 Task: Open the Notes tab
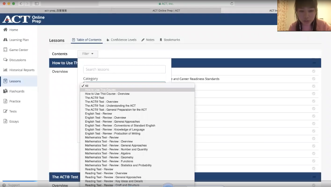pyautogui.click(x=148, y=40)
